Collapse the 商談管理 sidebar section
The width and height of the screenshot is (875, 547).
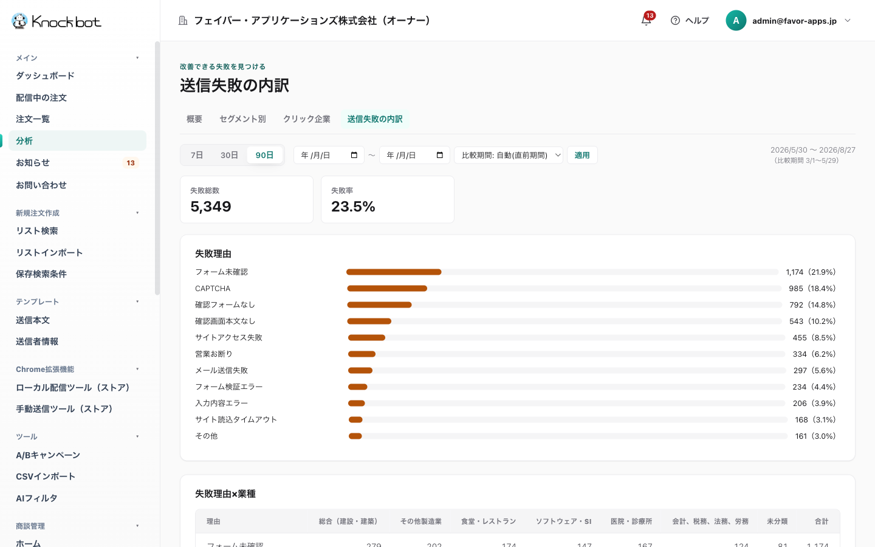[x=137, y=526]
